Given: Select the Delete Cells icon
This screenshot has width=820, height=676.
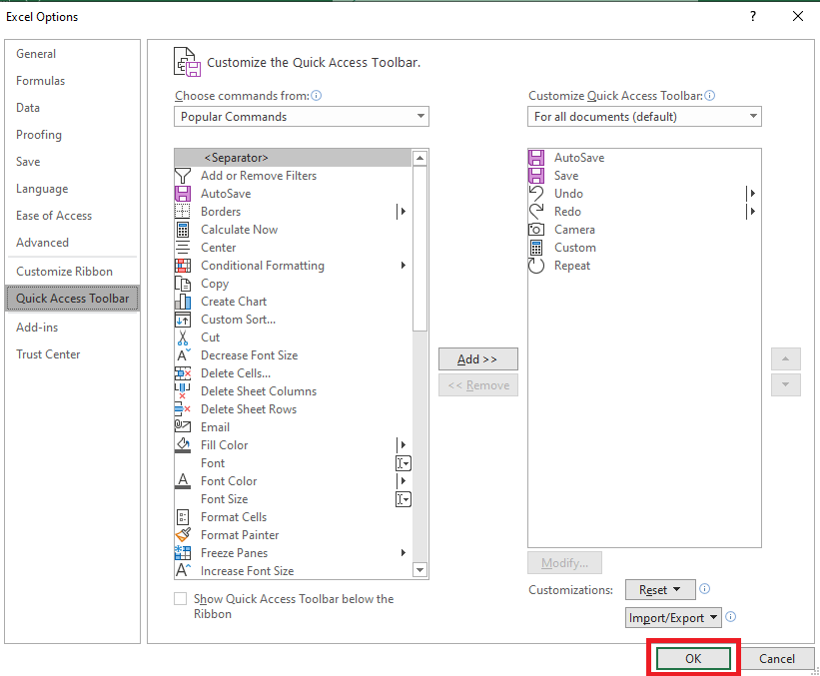Looking at the screenshot, I should (x=183, y=373).
